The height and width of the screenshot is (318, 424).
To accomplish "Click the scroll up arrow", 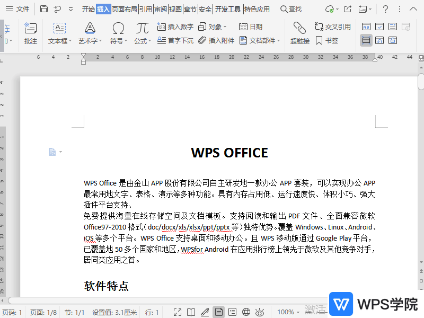I will pos(421,67).
